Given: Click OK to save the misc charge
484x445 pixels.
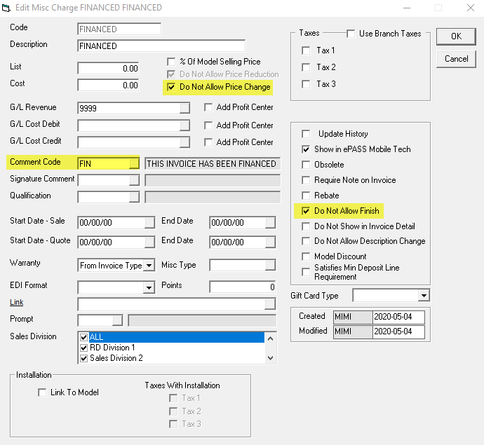Looking at the screenshot, I should [456, 36].
